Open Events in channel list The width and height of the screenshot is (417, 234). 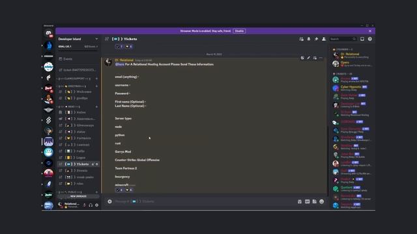point(78,59)
